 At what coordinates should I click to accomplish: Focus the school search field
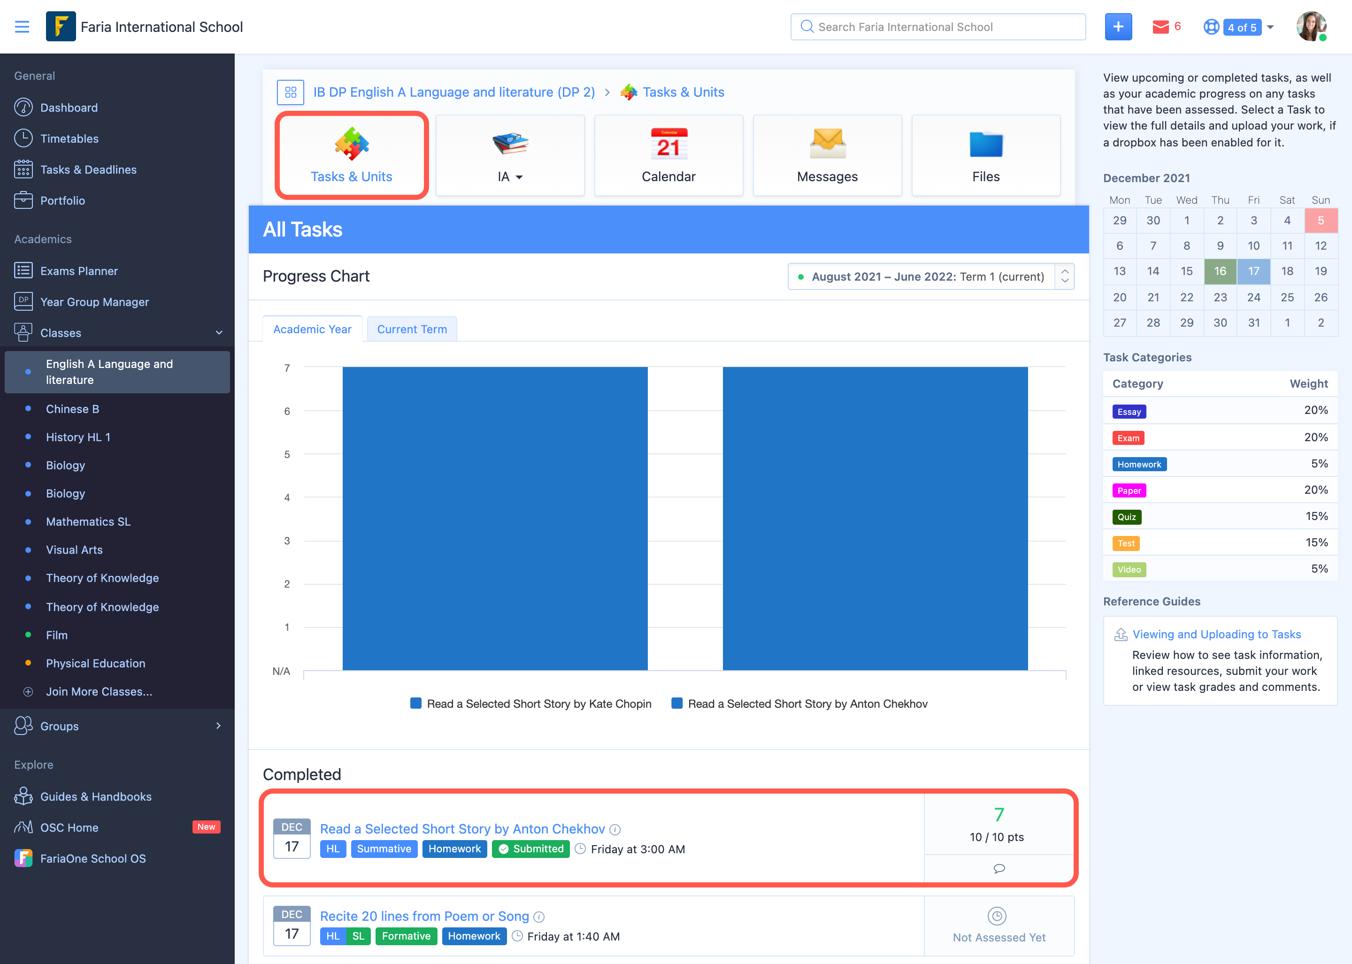[x=938, y=27]
